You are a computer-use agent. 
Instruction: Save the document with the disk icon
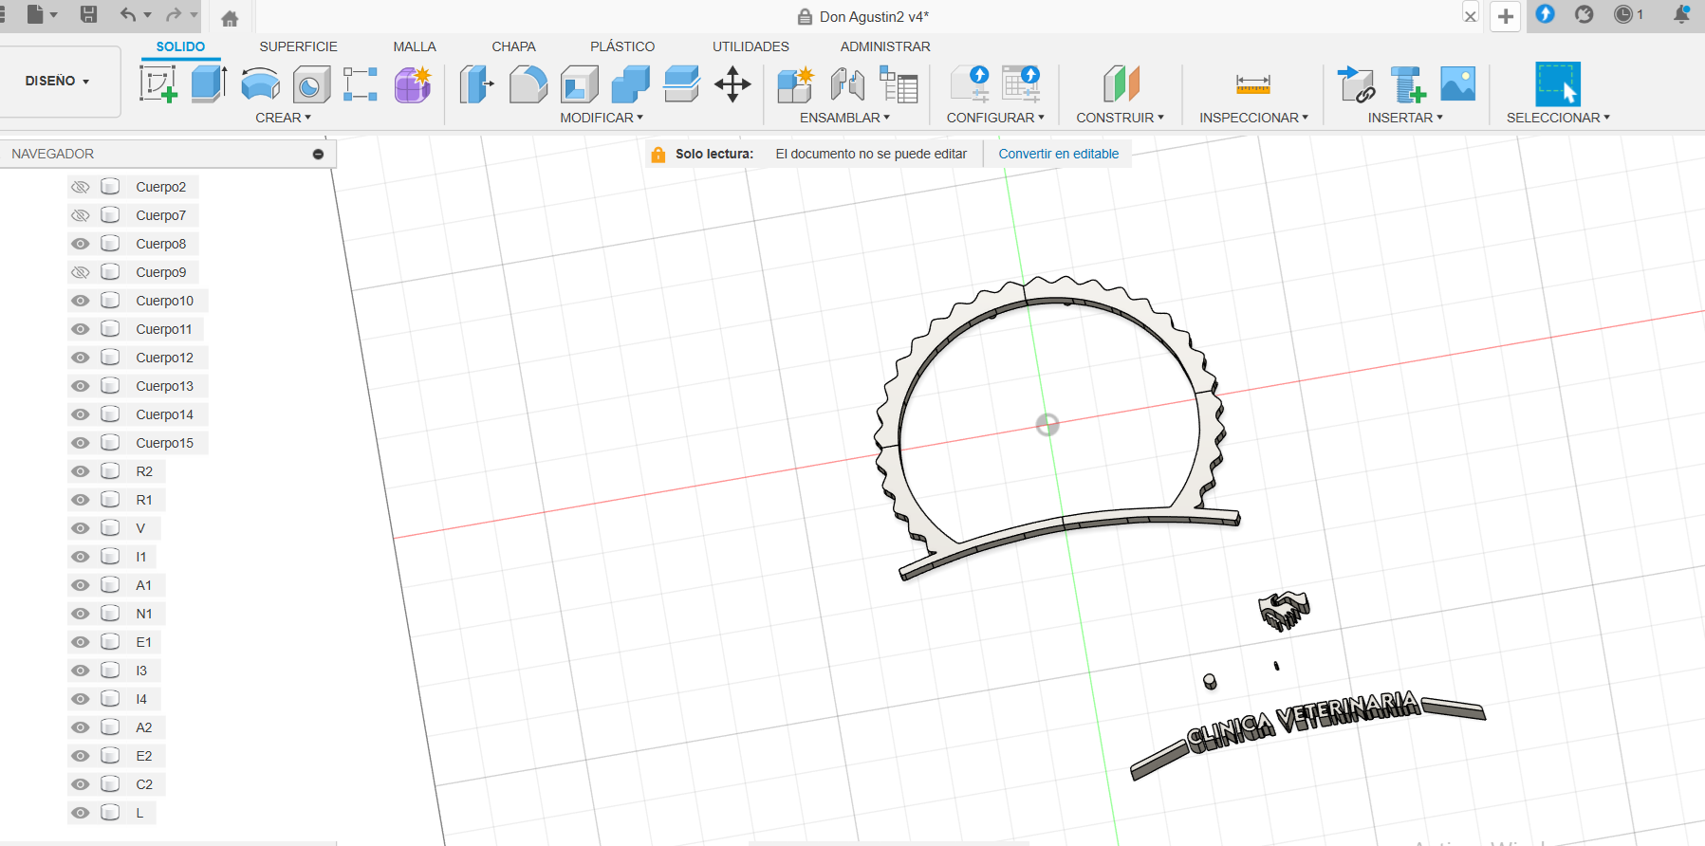click(88, 14)
